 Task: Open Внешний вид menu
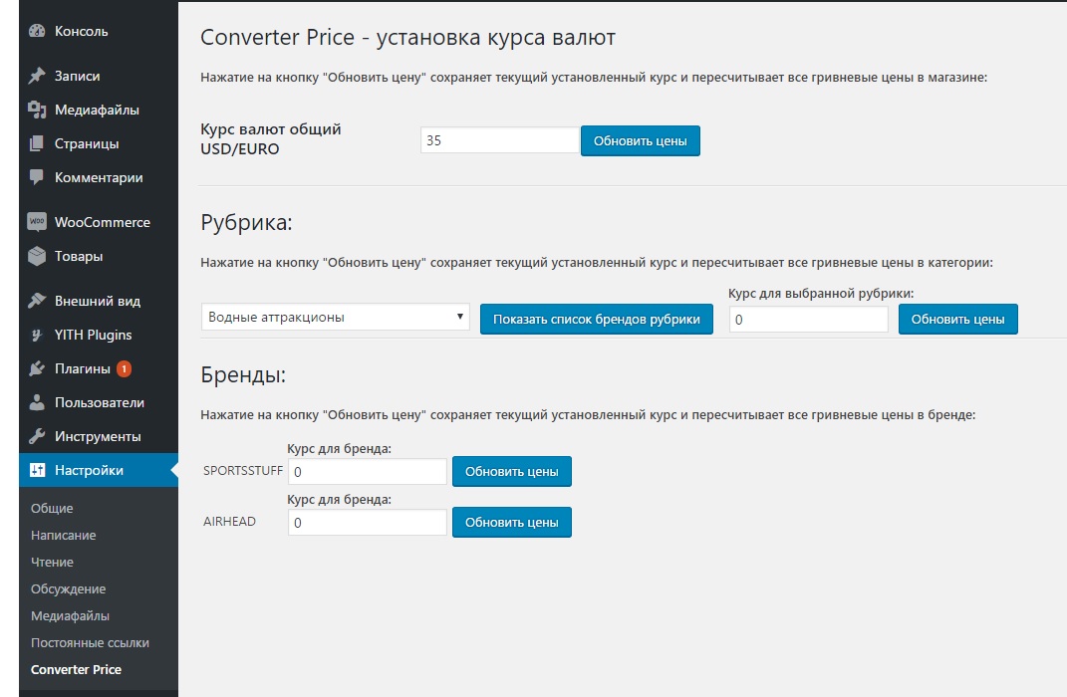click(x=99, y=302)
